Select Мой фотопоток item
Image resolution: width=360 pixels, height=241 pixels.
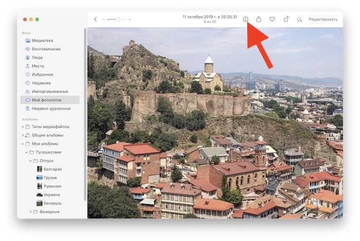click(50, 100)
